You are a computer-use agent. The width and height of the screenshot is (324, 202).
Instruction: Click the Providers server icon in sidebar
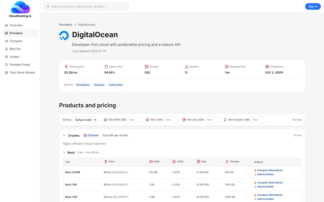pyautogui.click(x=6, y=33)
